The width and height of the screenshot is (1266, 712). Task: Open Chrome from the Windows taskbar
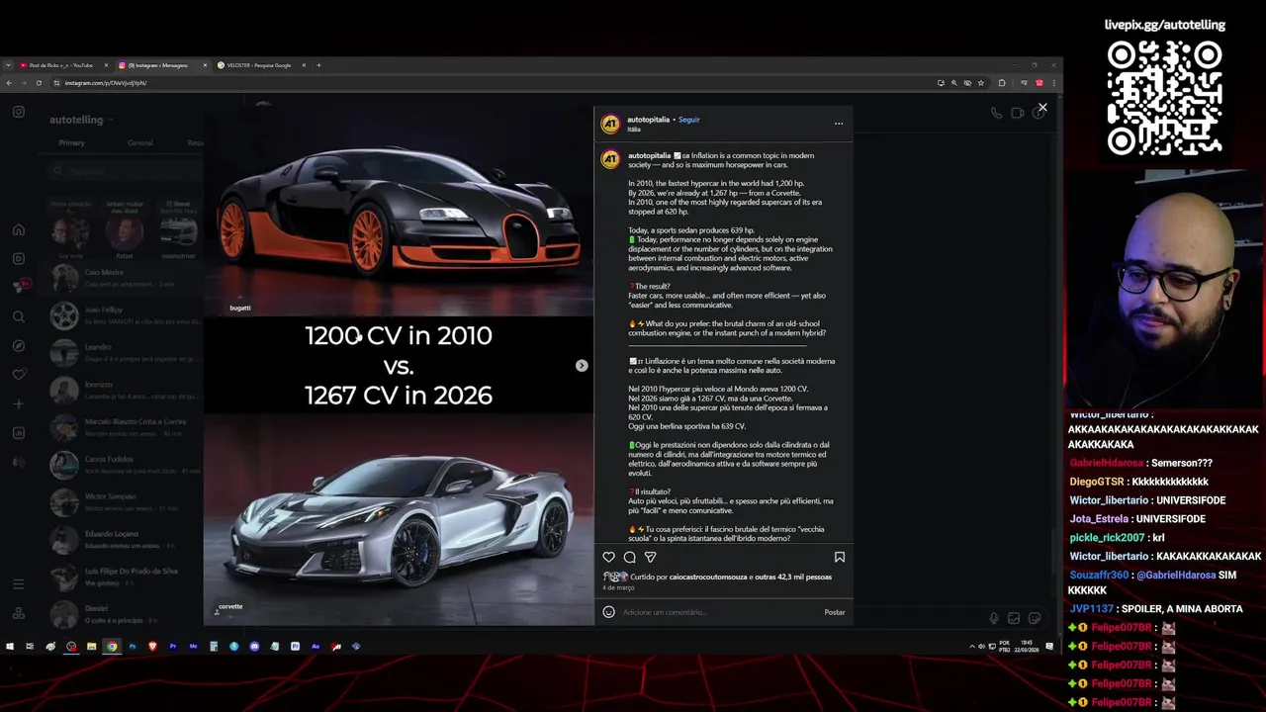112,647
